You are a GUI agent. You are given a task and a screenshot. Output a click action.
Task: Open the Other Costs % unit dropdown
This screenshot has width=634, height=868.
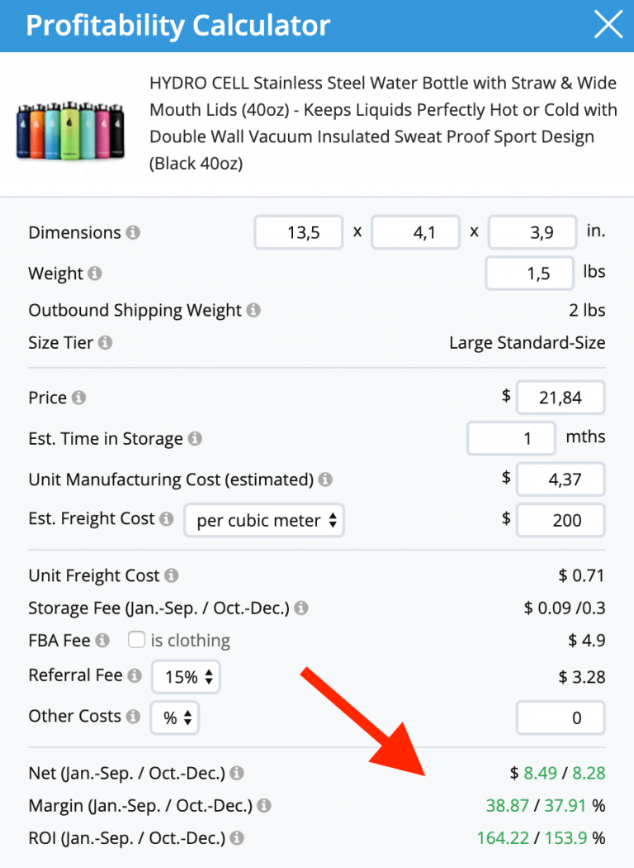click(x=175, y=718)
